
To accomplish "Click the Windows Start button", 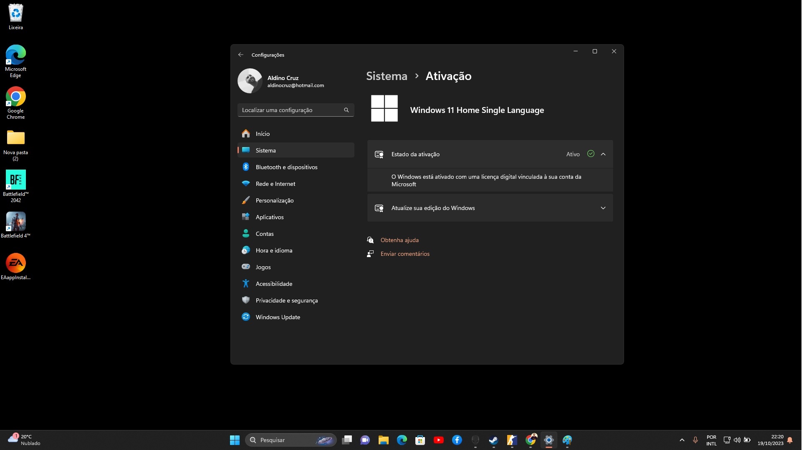I will [x=234, y=440].
